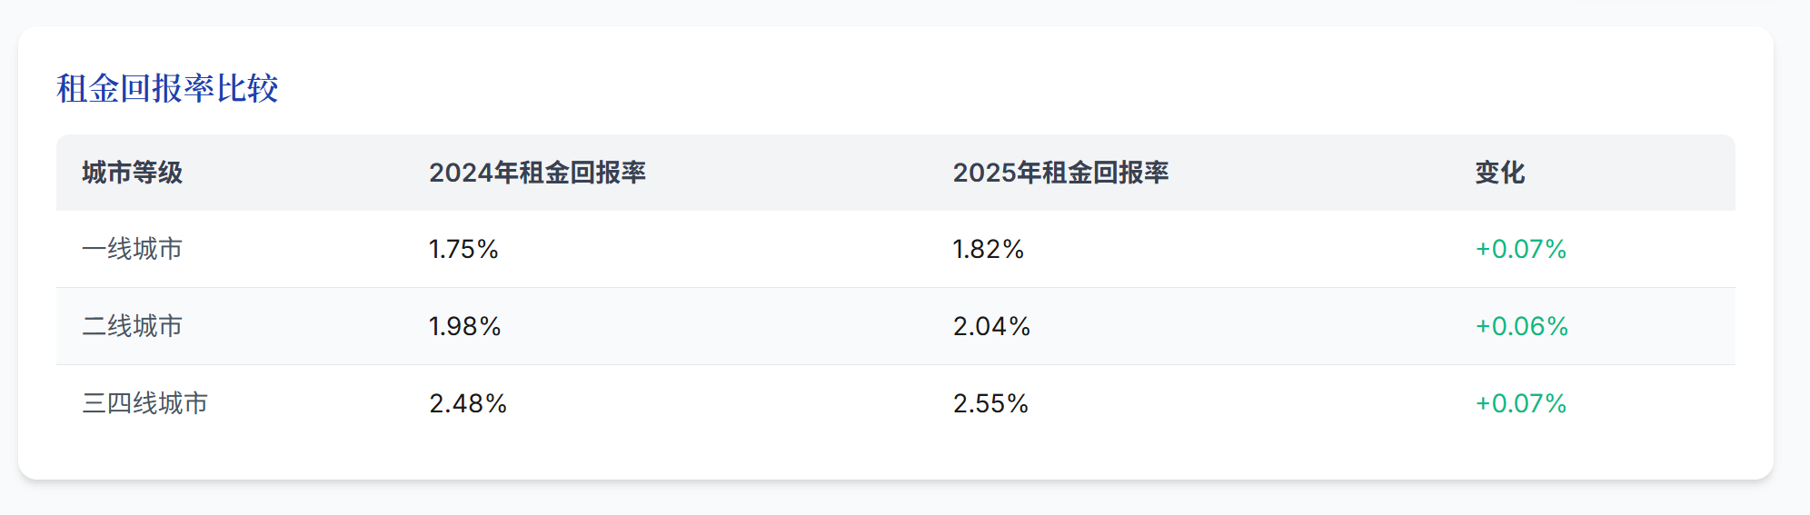Click the green +0.06% change value

click(x=1522, y=326)
